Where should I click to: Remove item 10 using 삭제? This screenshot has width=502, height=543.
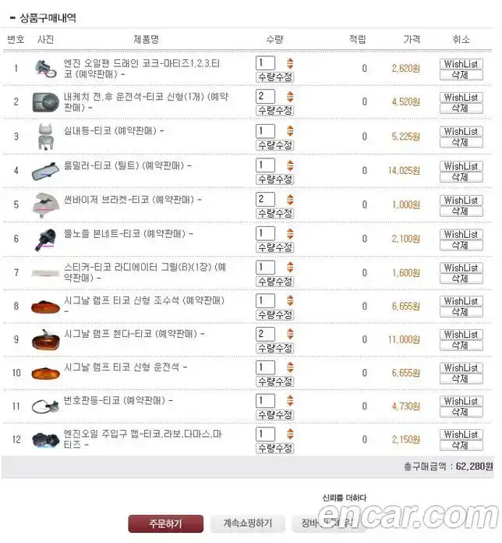click(461, 378)
